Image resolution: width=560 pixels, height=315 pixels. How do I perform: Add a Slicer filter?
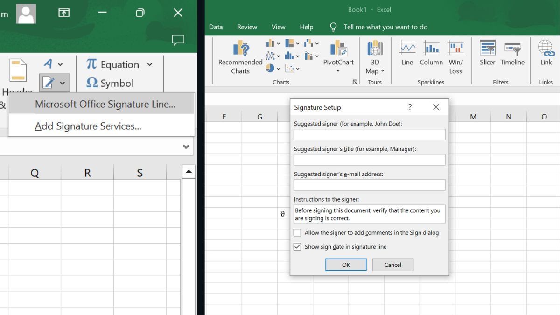(488, 53)
